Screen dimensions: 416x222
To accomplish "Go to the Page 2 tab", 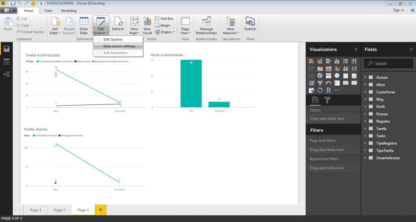I will point(59,210).
